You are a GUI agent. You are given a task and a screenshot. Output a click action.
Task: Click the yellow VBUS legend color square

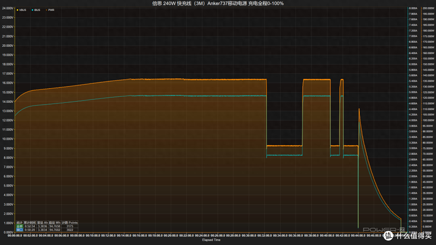[x=17, y=10]
